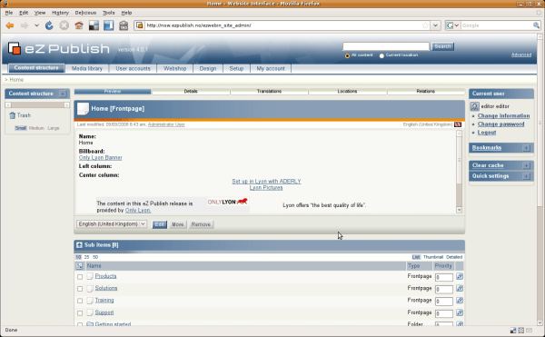
Task: Open the History menu
Action: click(x=60, y=13)
